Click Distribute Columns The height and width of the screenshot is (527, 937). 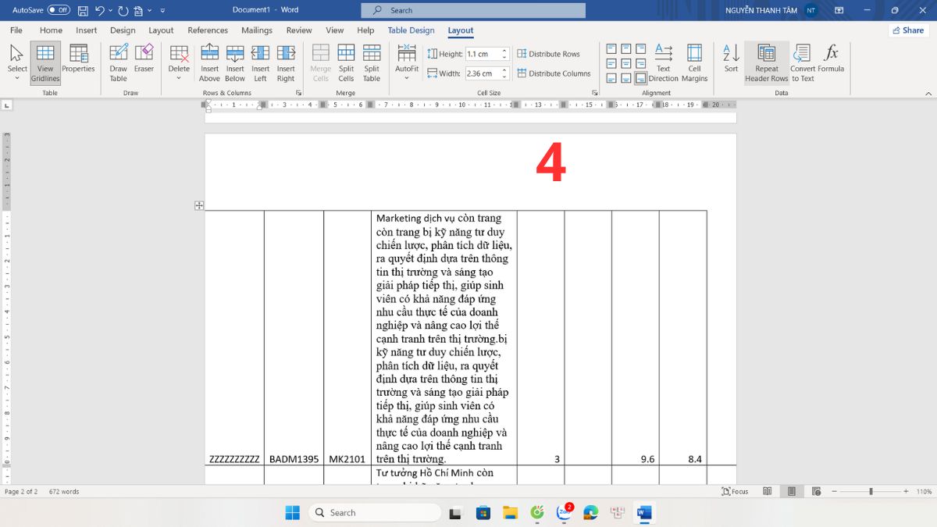(554, 73)
